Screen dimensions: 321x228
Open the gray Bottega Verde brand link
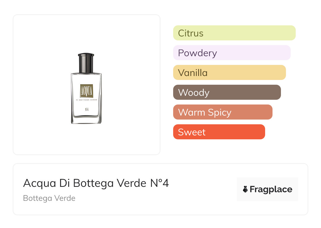coord(49,198)
